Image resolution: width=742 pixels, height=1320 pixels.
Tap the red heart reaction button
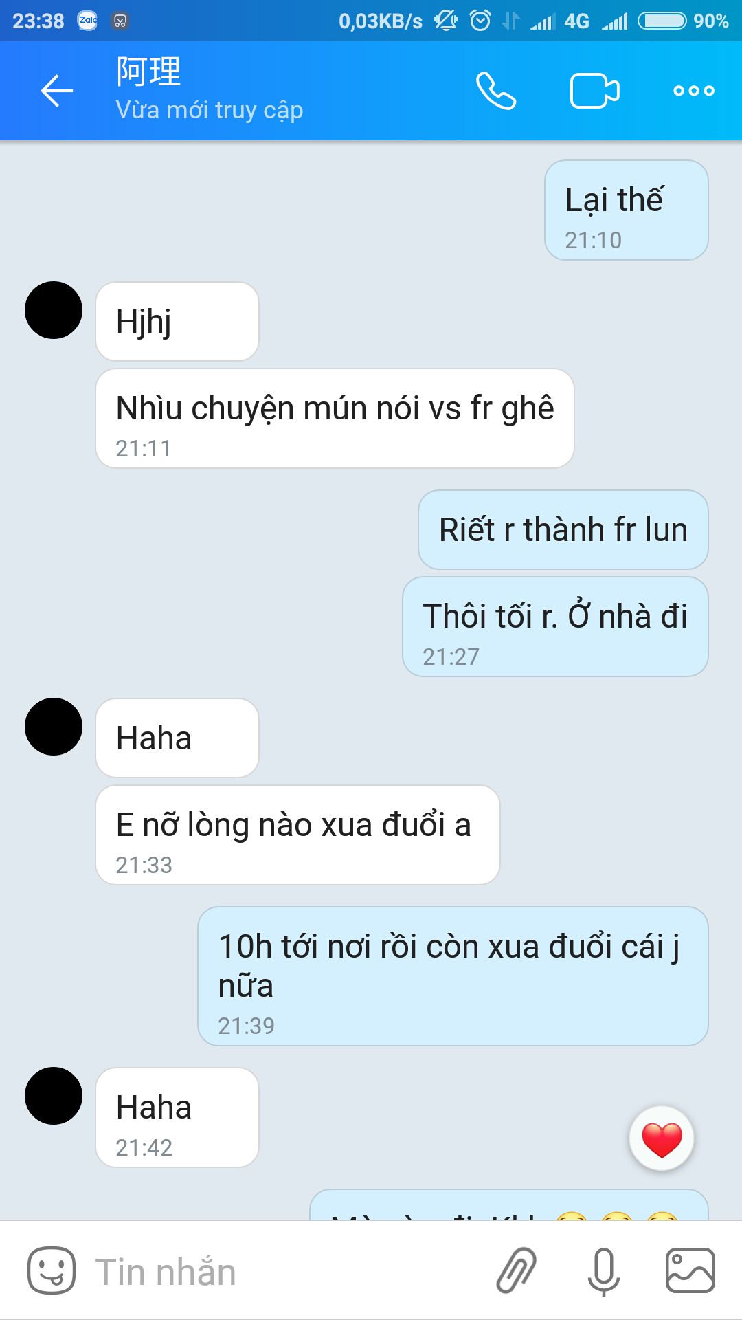662,1138
